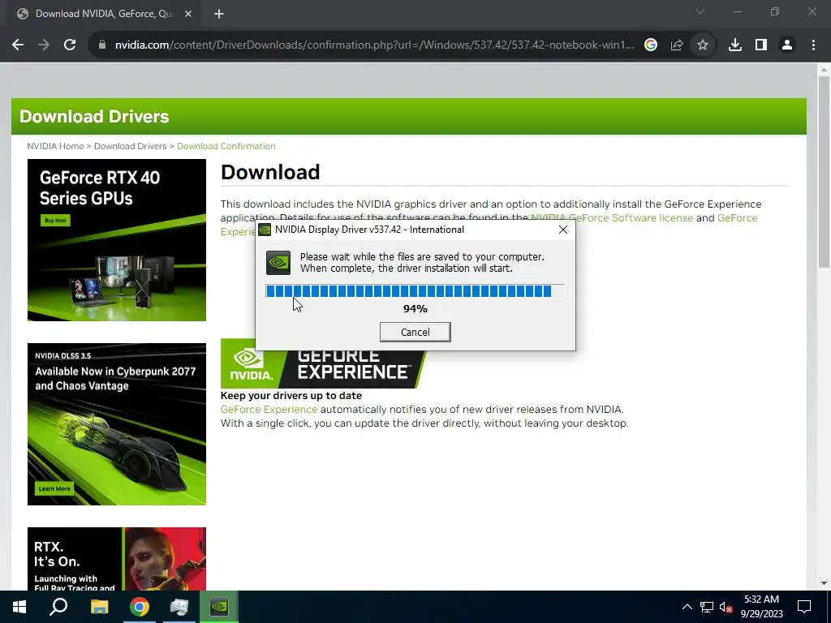Screen dimensions: 831x623
Task: Open a new browser tab
Action: pos(219,14)
